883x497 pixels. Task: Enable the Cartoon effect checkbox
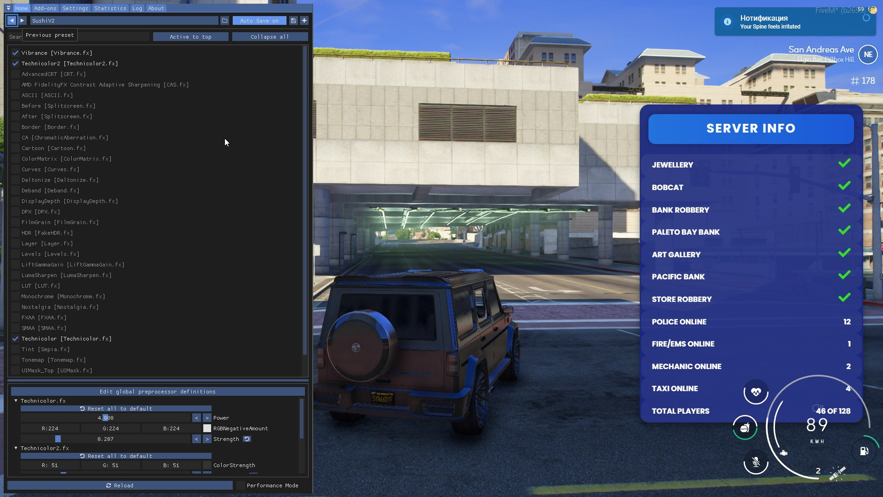pos(15,148)
